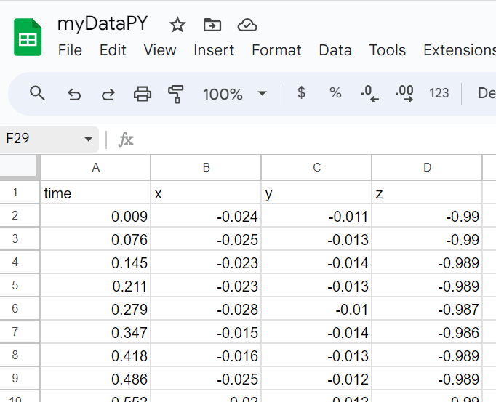Open the 100% zoom dropdown
This screenshot has width=496, height=402.
point(234,94)
